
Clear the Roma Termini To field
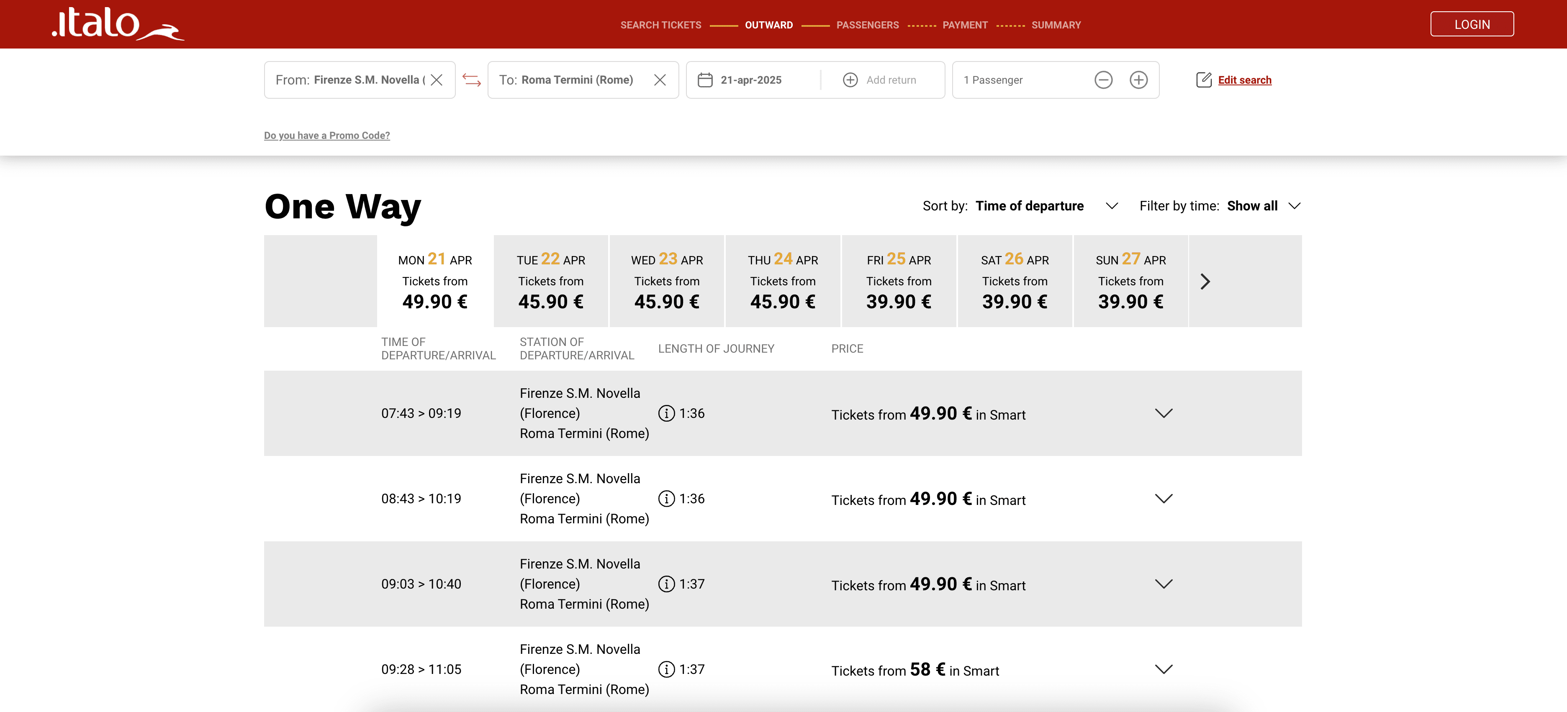660,79
